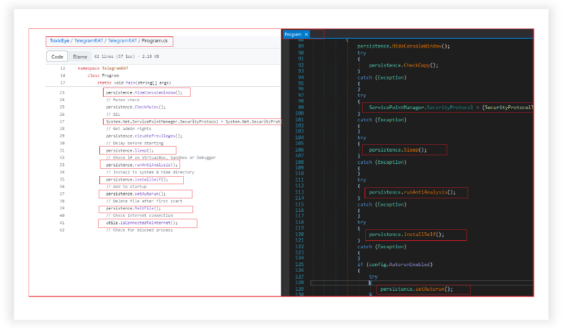Click line number 23 in GitHub gutter
This screenshot has height=329, width=562.
(x=62, y=92)
